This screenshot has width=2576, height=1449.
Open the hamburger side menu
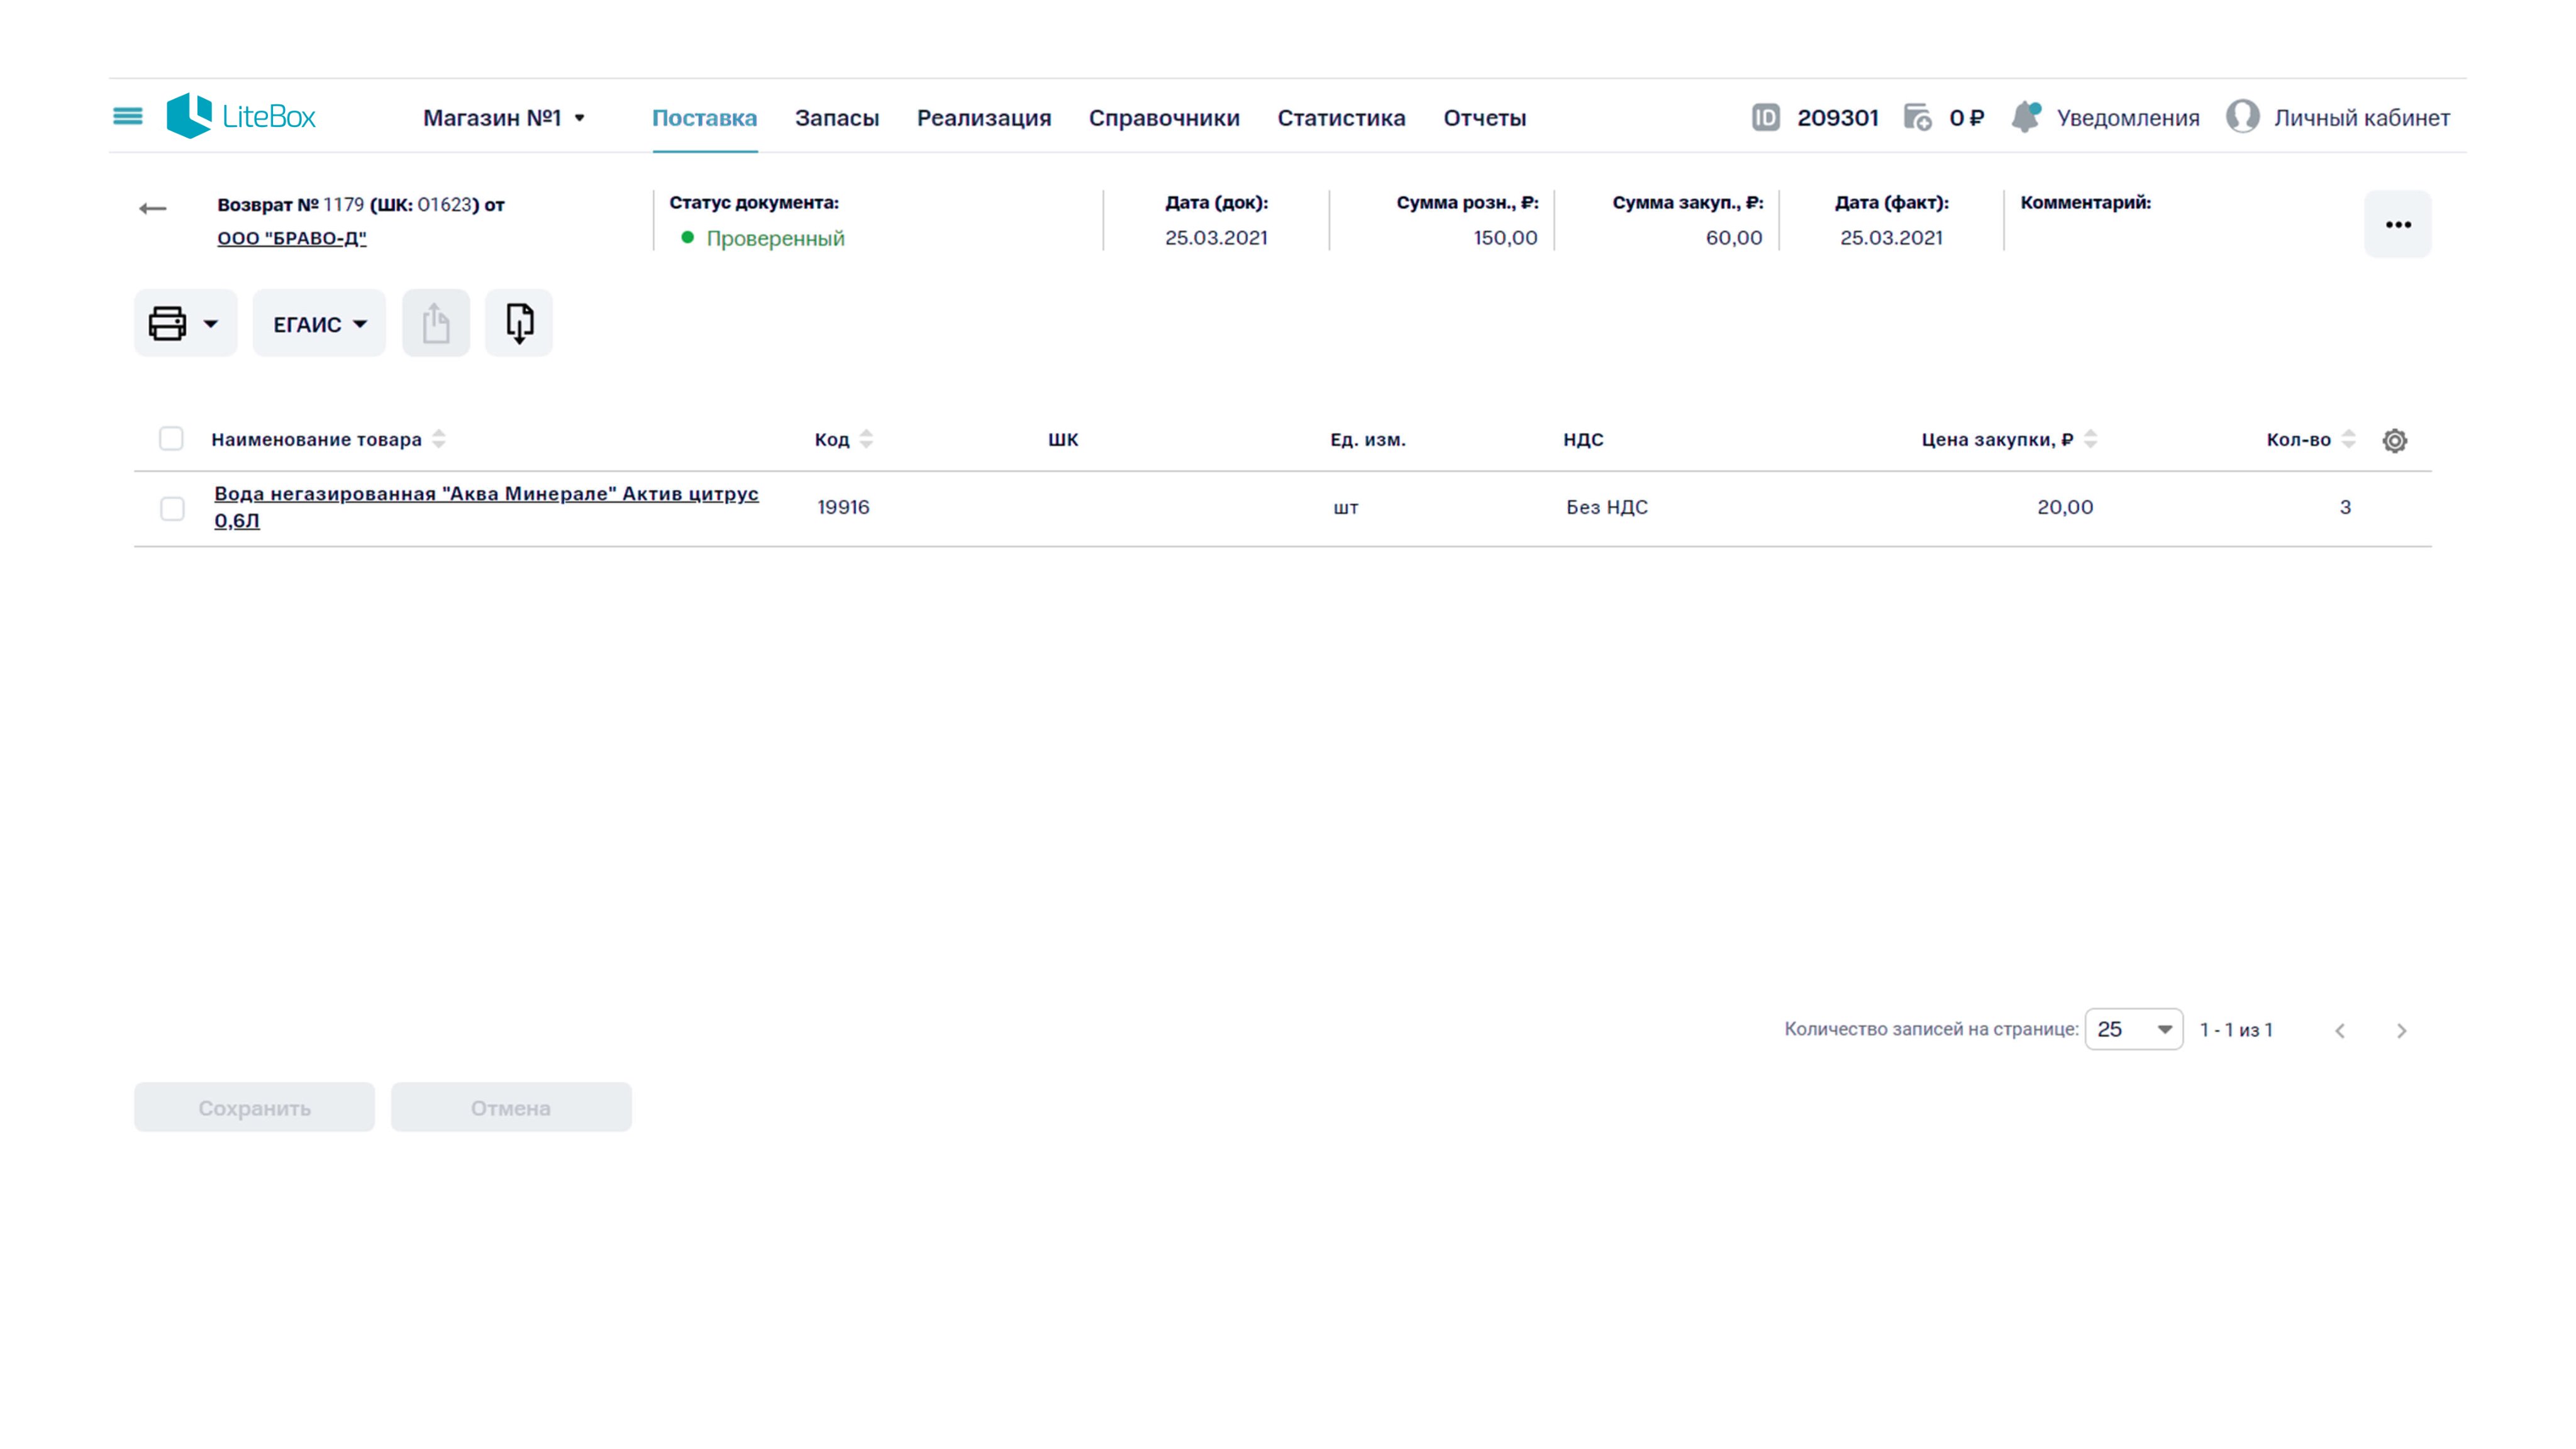pos(127,117)
